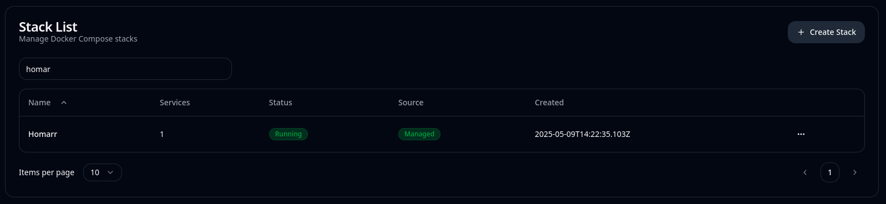The width and height of the screenshot is (886, 204).
Task: Click the Running status badge
Action: click(288, 134)
